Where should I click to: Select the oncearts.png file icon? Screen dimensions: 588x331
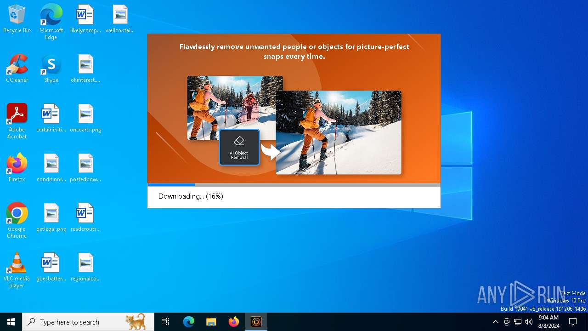(x=85, y=119)
